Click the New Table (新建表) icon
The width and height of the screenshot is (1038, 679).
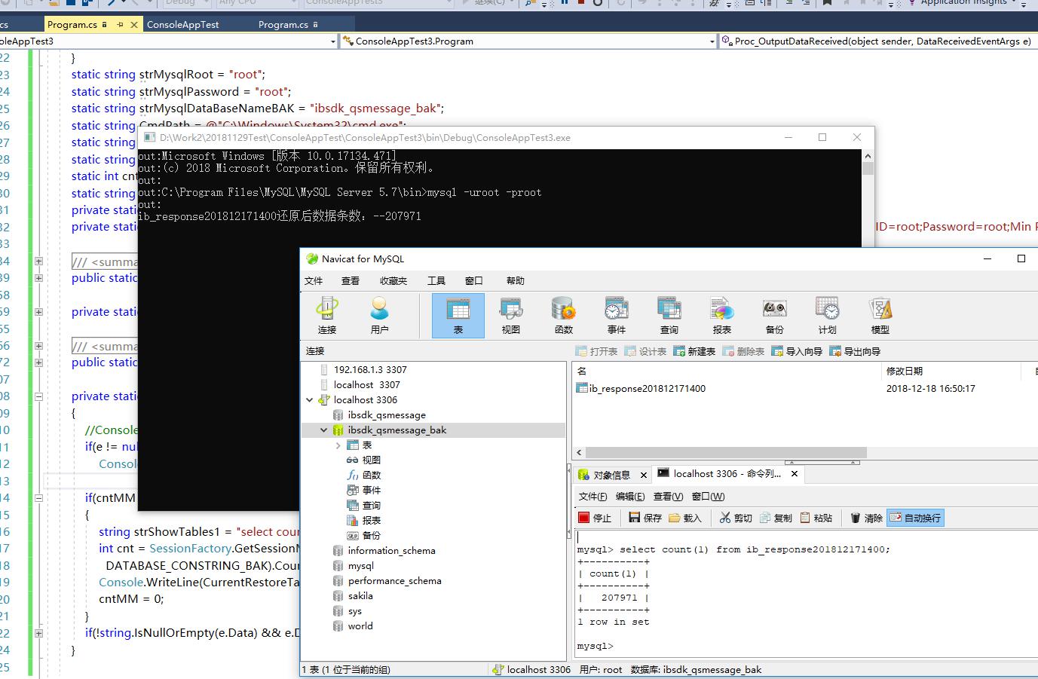[694, 350]
